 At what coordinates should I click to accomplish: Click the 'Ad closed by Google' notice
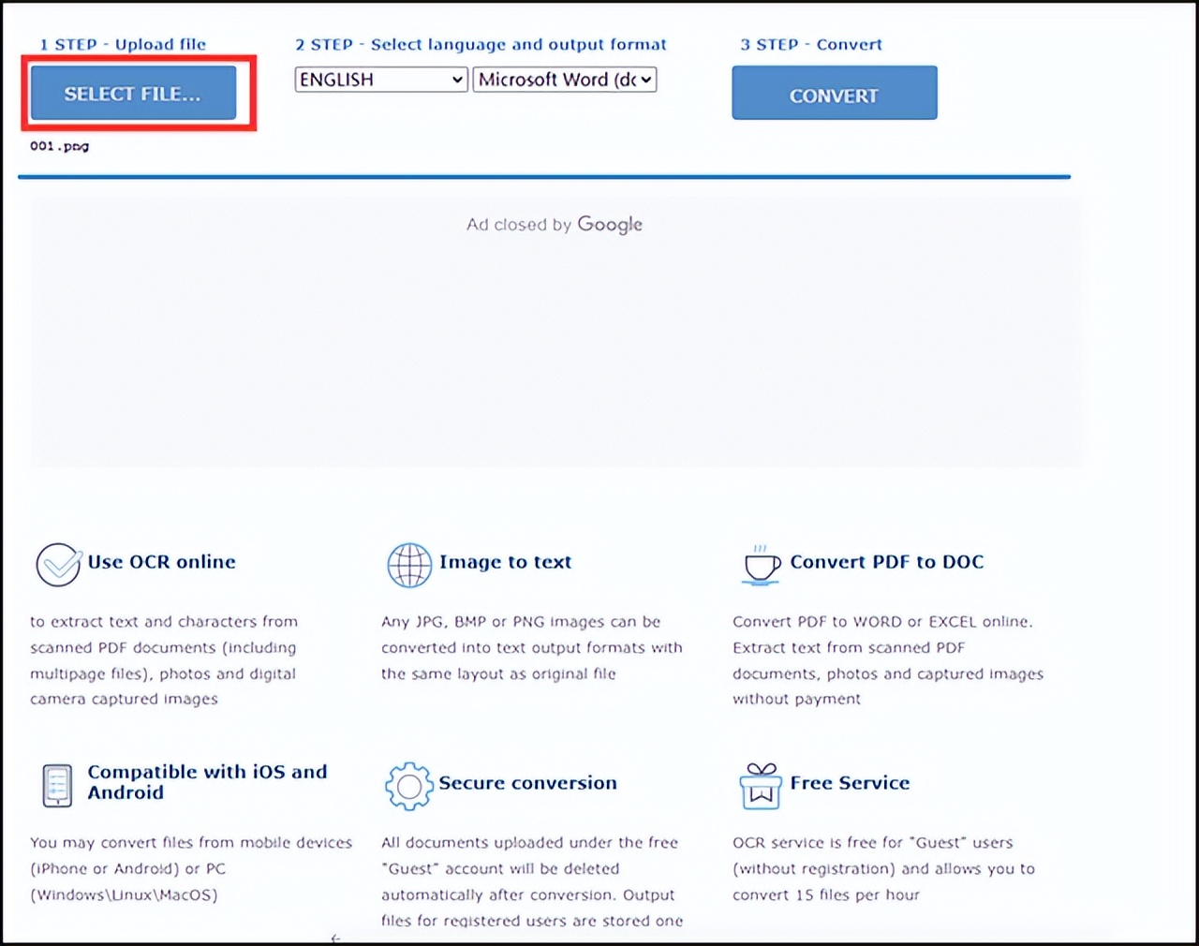pyautogui.click(x=555, y=224)
